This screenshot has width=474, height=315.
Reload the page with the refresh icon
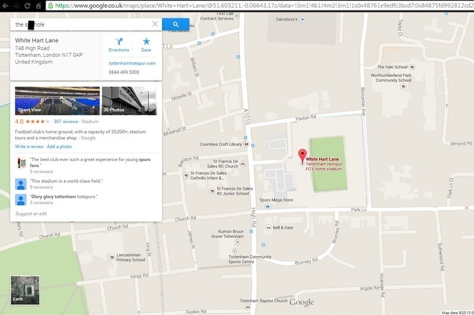pyautogui.click(x=27, y=5)
